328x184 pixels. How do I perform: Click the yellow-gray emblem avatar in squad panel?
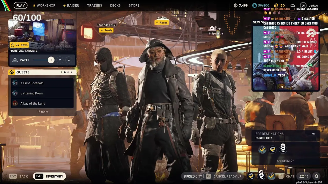point(273,149)
